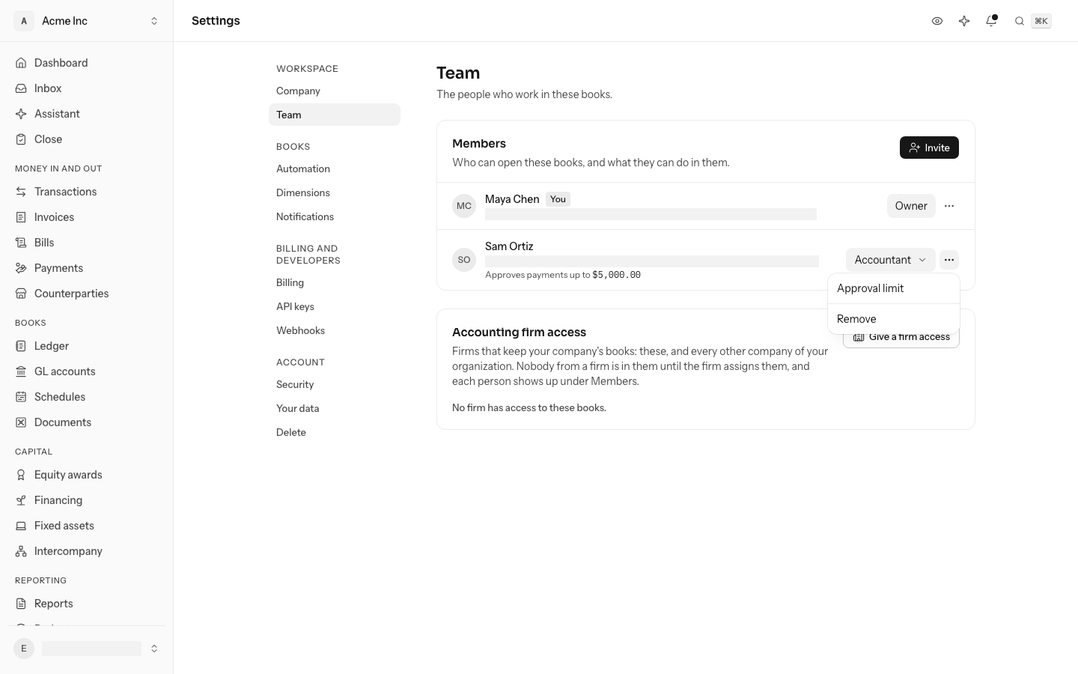Open Company settings
The image size is (1078, 674).
point(335,91)
